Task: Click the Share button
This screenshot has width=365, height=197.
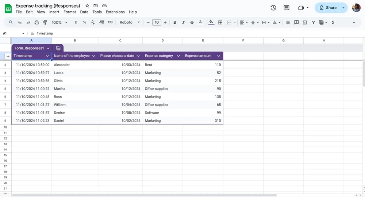Action: (327, 8)
